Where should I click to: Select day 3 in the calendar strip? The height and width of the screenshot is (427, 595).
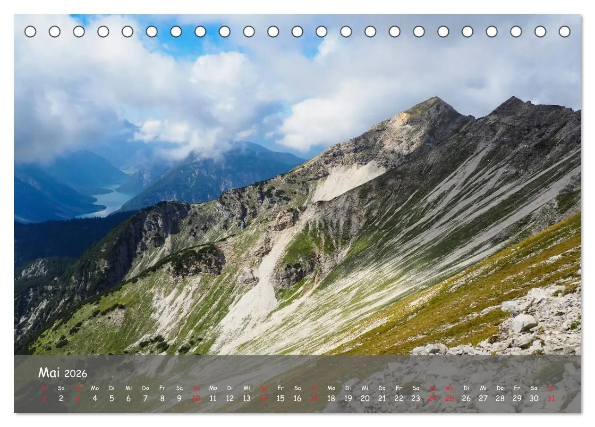tap(78, 398)
